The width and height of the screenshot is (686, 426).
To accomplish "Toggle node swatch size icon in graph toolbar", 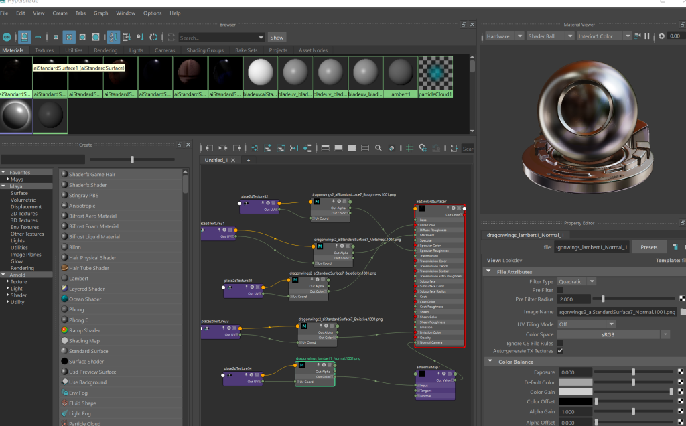I will click(x=391, y=148).
